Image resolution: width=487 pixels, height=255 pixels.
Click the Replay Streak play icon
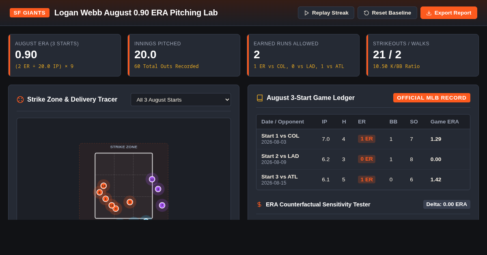pos(307,13)
